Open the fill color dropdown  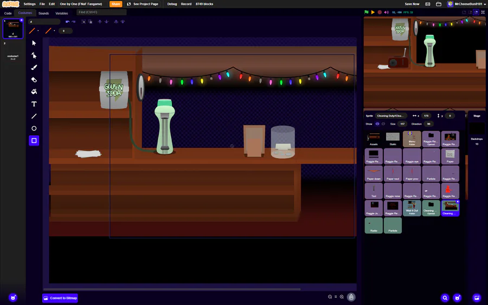(x=34, y=31)
